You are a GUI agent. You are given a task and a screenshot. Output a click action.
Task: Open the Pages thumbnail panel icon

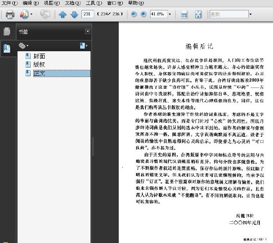coord(7,32)
